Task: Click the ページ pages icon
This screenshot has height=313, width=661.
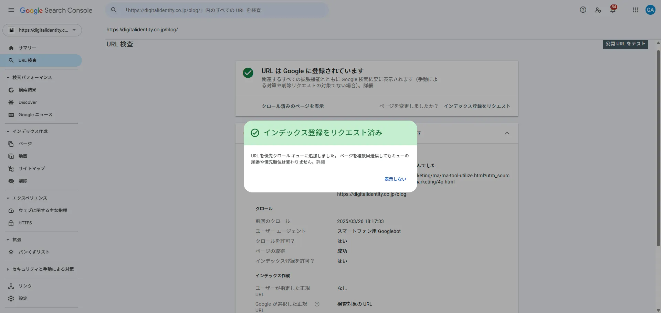Action: coord(11,144)
